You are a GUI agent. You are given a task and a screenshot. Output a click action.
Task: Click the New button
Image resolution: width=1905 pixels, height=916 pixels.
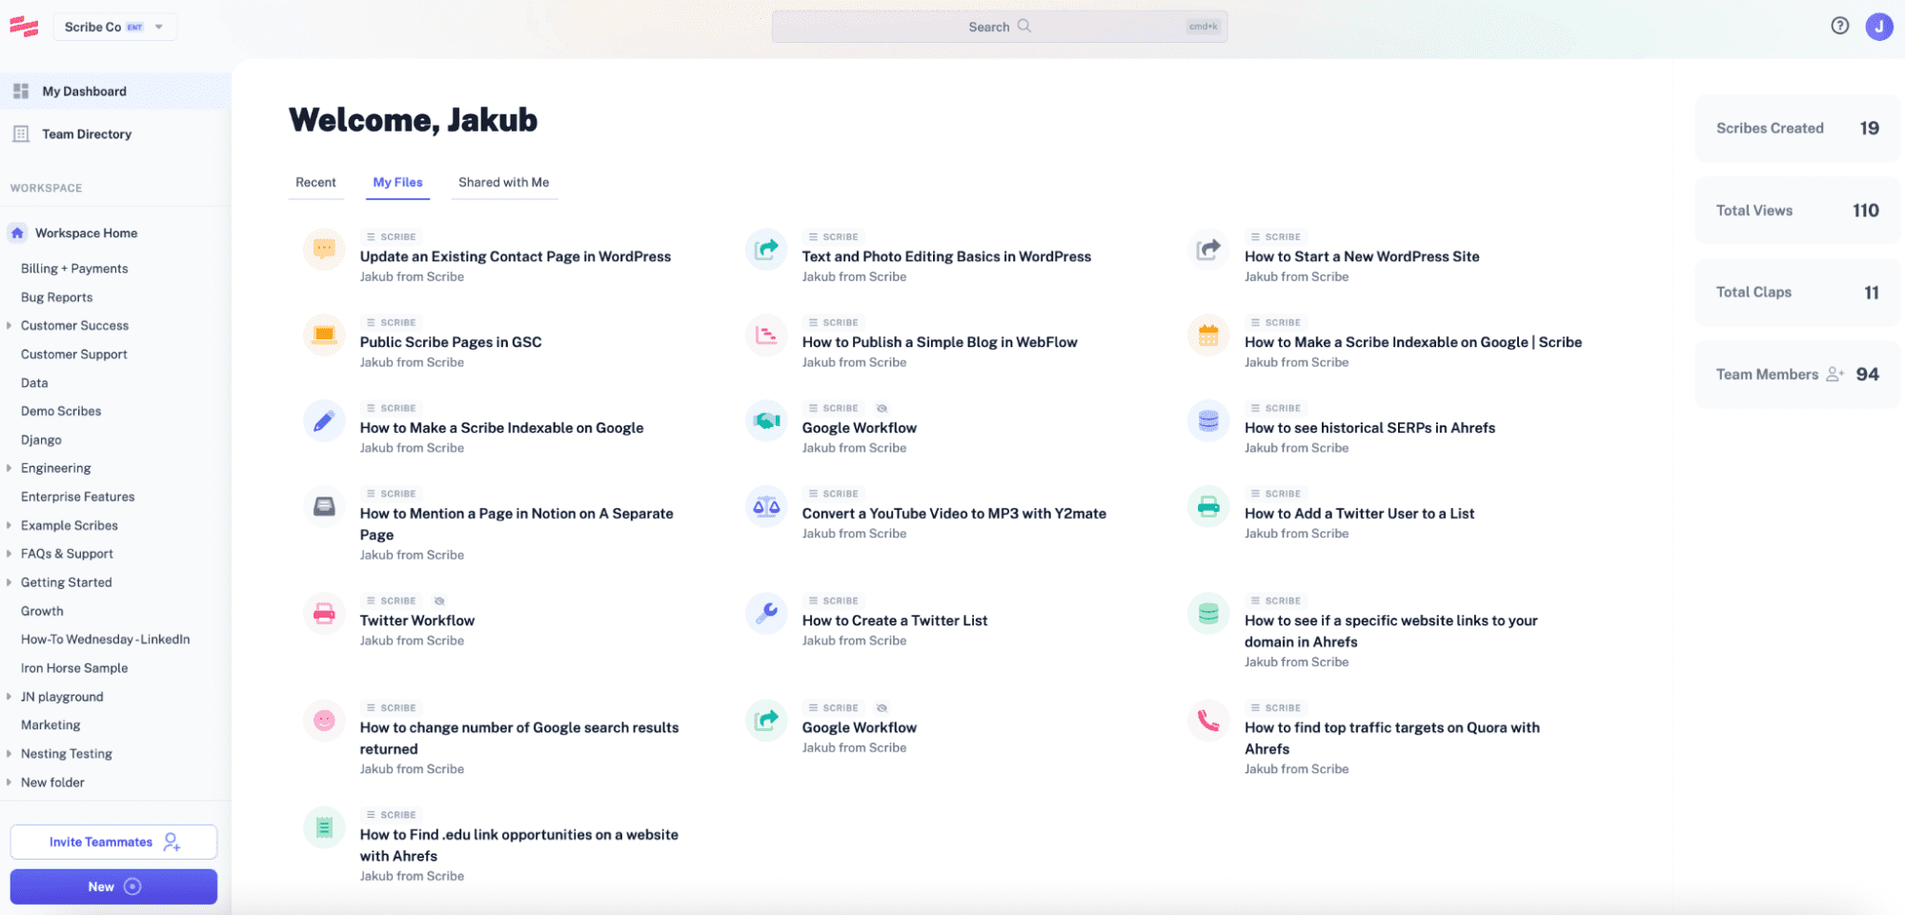pyautogui.click(x=113, y=886)
